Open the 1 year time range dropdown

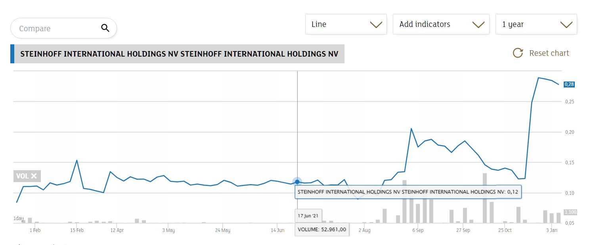tap(536, 24)
